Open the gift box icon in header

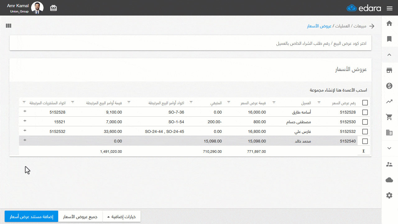(x=53, y=8)
